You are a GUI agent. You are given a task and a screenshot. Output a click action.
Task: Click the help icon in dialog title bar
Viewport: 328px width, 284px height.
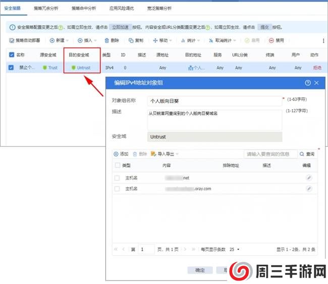(308, 82)
